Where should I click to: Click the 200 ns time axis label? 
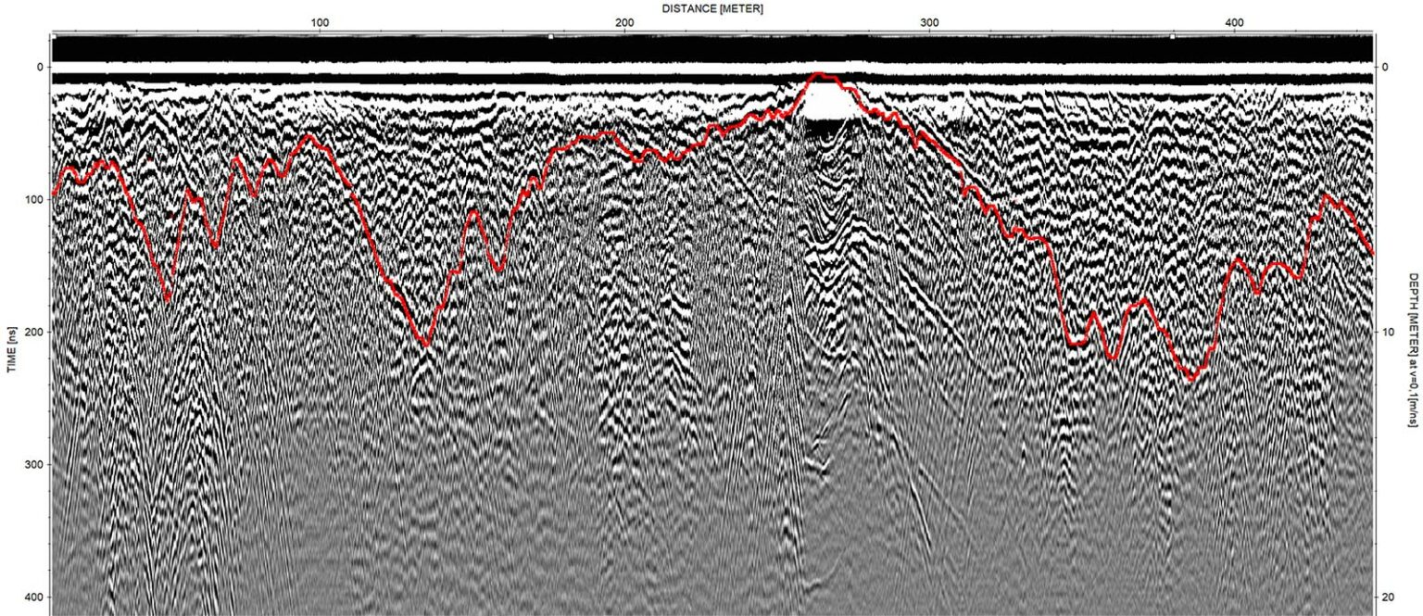click(x=34, y=332)
